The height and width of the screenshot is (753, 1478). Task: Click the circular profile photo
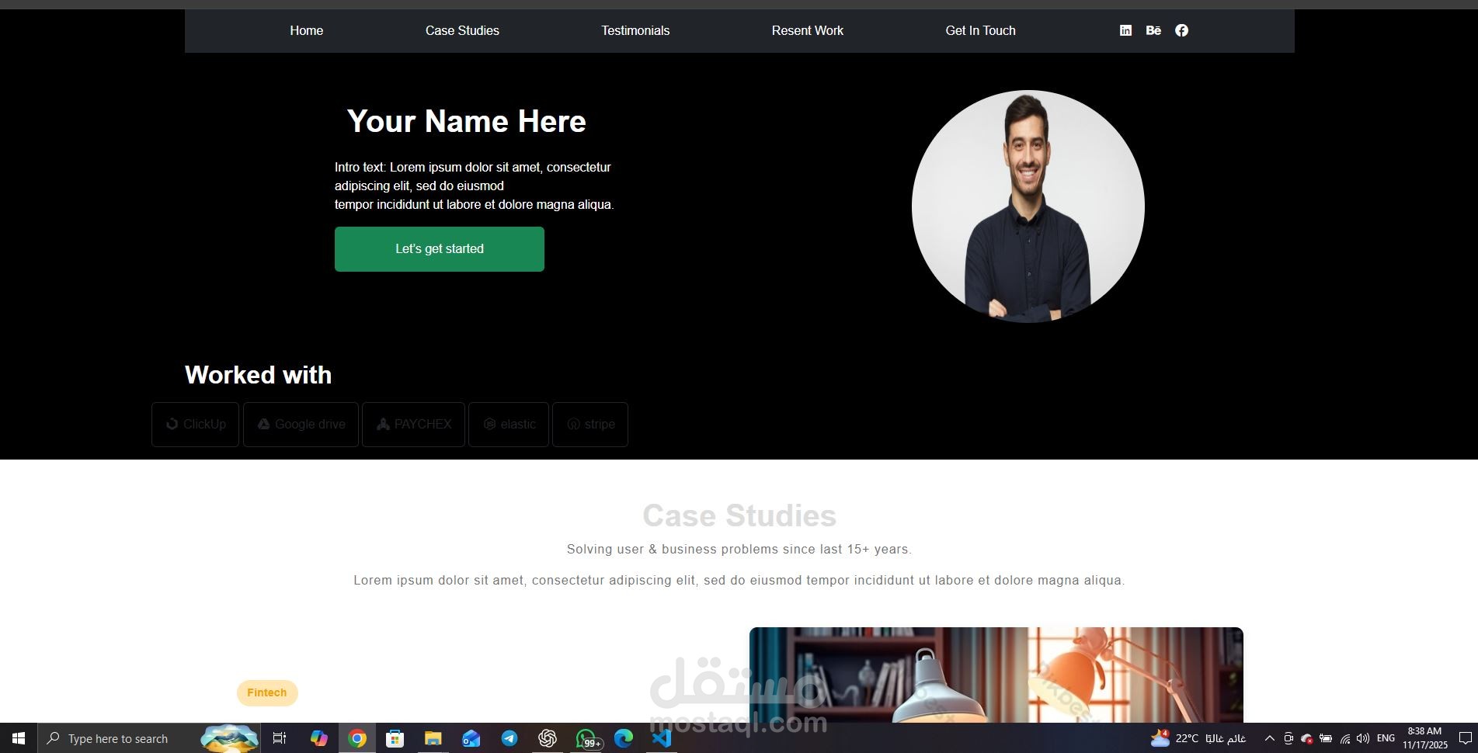pyautogui.click(x=1028, y=207)
